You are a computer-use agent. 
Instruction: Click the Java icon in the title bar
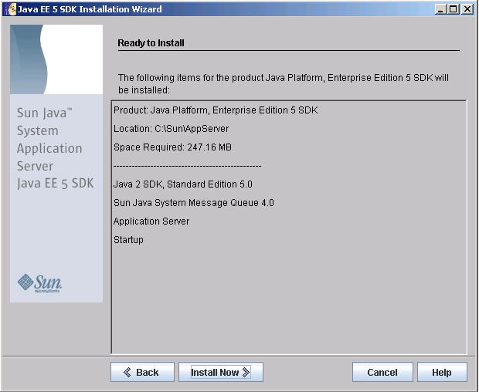tap(9, 9)
